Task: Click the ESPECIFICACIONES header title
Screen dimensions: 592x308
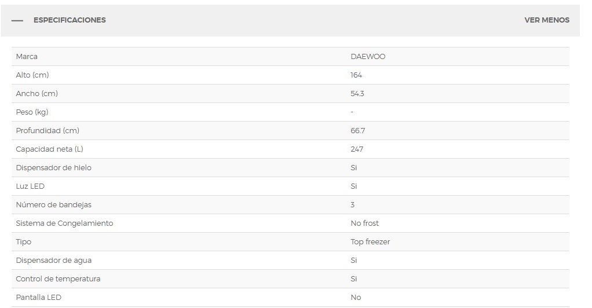Action: [70, 20]
